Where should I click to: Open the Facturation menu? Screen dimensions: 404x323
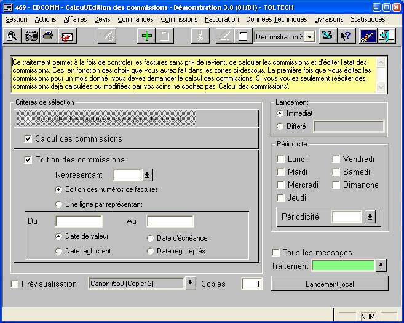click(221, 19)
